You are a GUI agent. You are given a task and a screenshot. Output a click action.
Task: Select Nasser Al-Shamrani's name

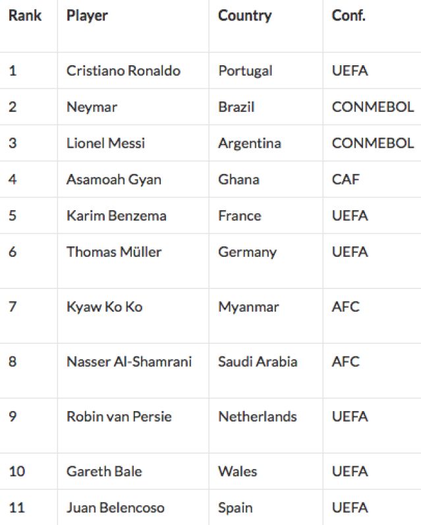128,362
